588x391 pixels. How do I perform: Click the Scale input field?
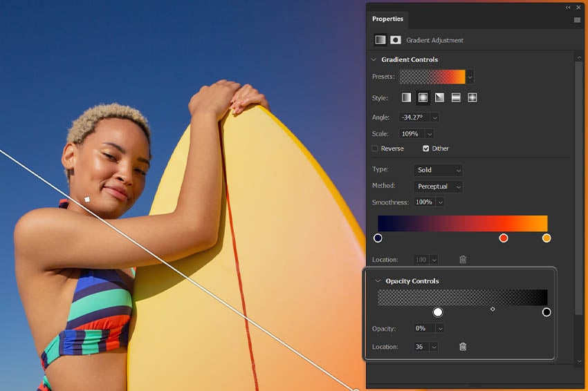pyautogui.click(x=412, y=134)
